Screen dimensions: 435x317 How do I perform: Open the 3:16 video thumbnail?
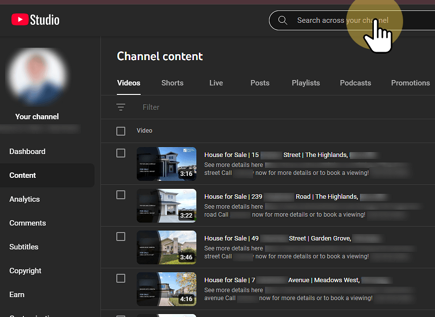pyautogui.click(x=167, y=164)
